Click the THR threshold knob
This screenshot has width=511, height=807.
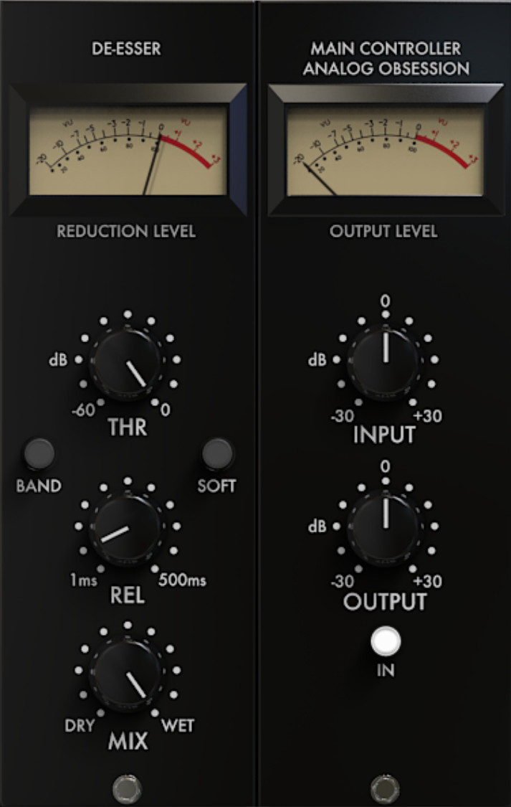click(x=126, y=364)
